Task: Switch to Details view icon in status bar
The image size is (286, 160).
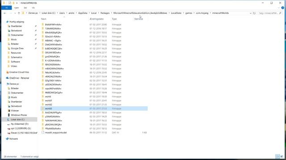Action: [278, 156]
